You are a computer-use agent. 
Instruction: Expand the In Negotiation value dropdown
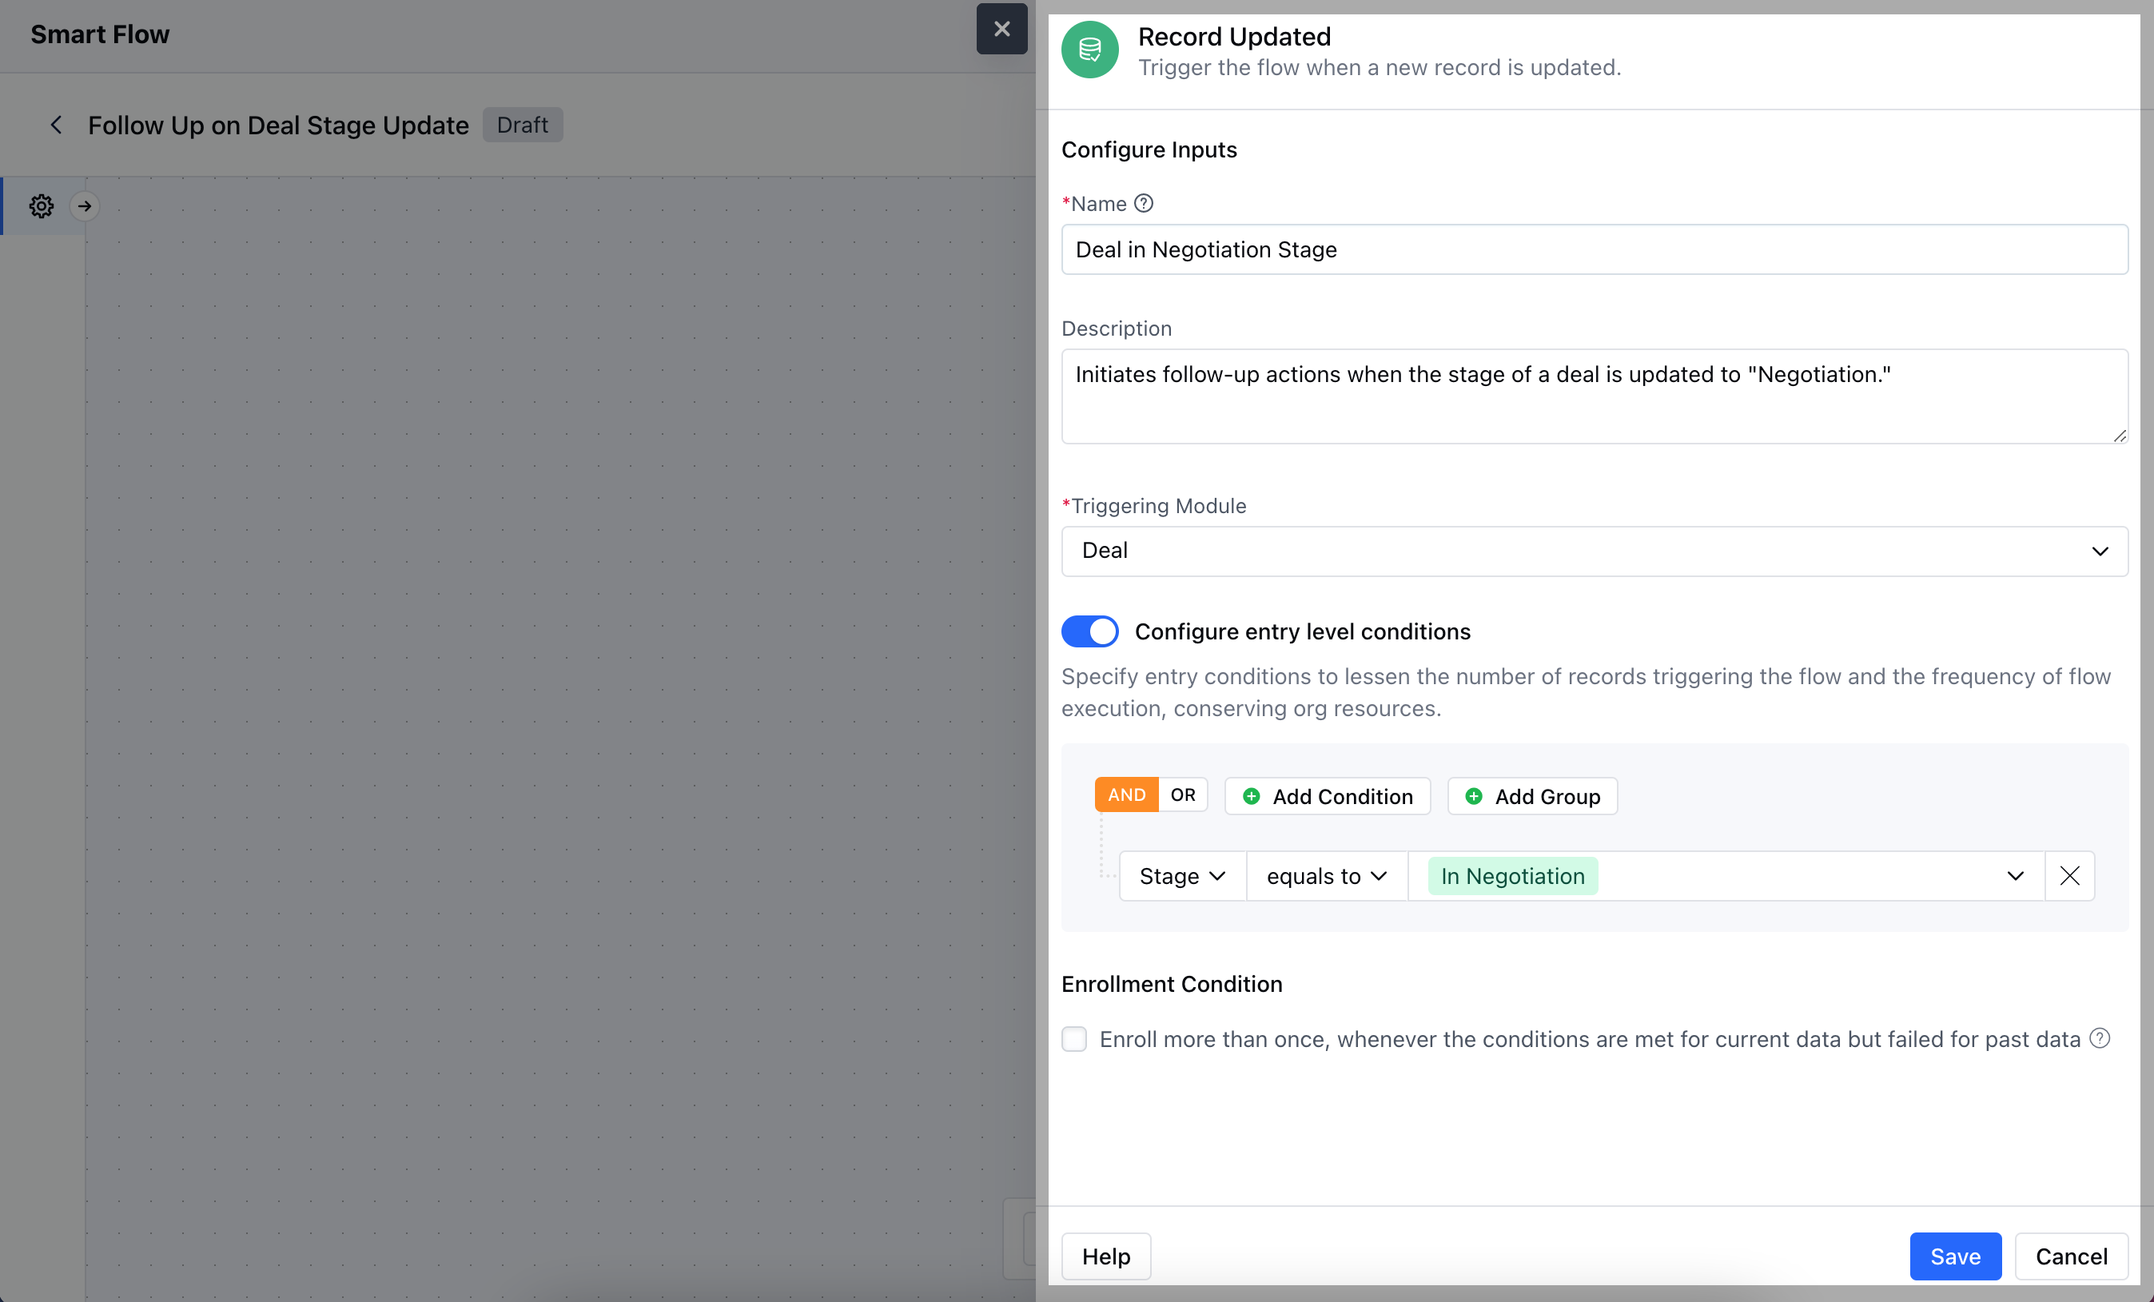[x=2014, y=876]
